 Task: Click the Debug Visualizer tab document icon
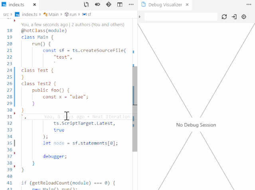(x=143, y=4)
